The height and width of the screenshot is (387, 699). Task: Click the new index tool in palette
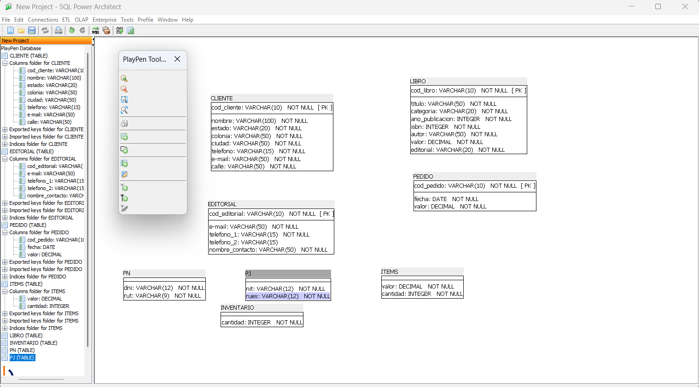[x=124, y=150]
